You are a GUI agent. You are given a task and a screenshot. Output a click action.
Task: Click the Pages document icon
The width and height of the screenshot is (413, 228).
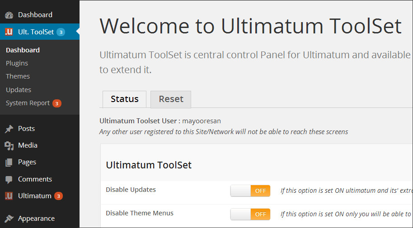click(x=9, y=163)
